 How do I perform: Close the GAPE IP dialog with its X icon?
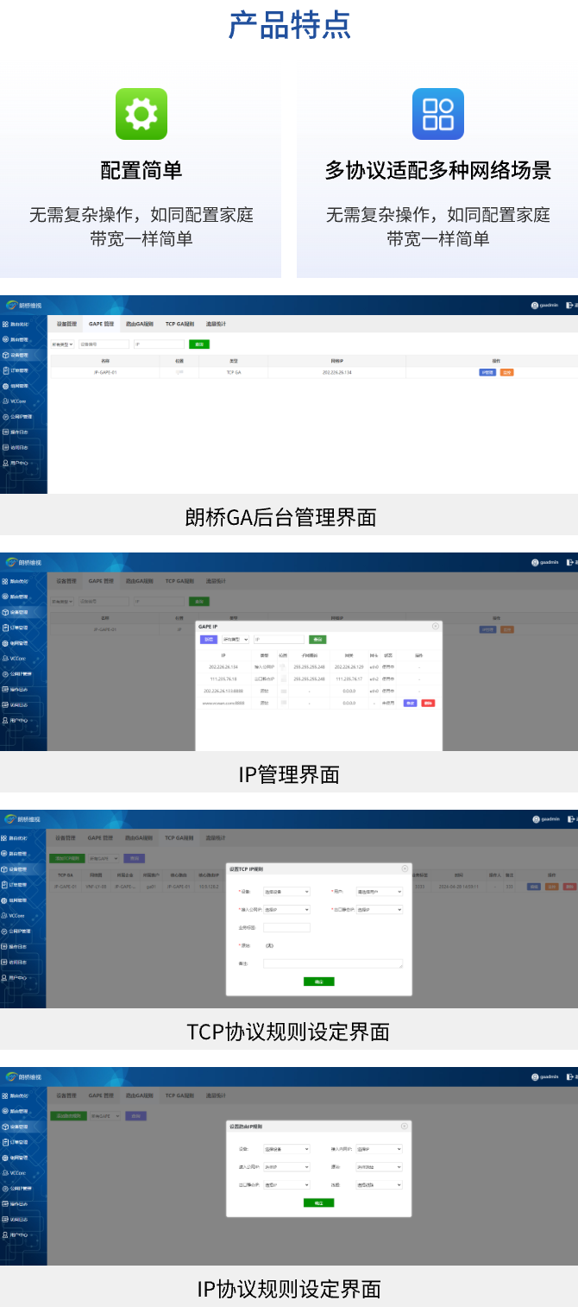click(x=436, y=626)
